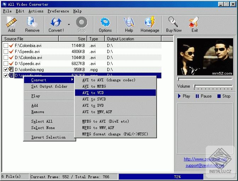Image resolution: width=238 pixels, height=181 pixels.
Task: Click the Volume slider track
Action: [212, 86]
